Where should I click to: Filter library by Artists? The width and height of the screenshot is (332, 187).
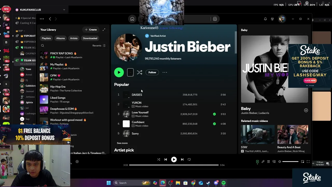coord(74,38)
